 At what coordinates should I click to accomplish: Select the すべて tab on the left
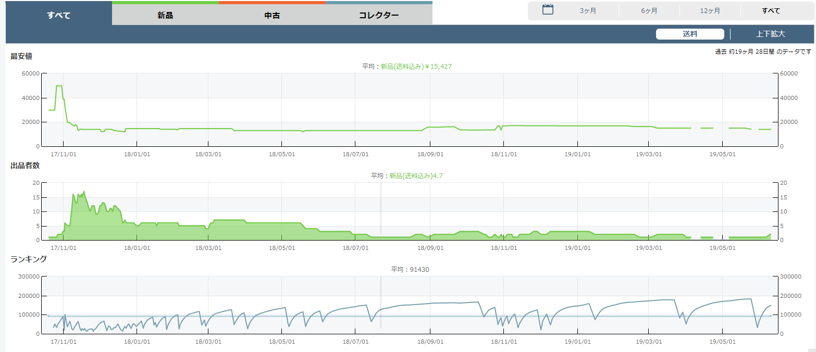[58, 15]
